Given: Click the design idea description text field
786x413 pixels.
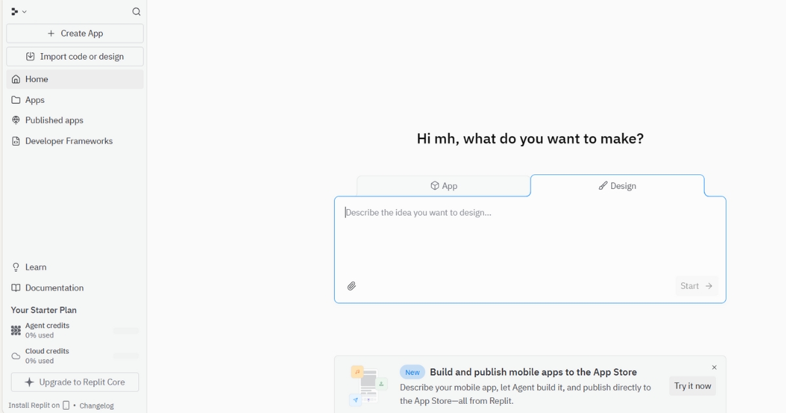Looking at the screenshot, I should (x=529, y=236).
